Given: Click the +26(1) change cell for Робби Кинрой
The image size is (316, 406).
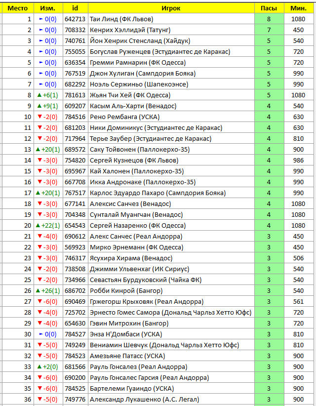Looking at the screenshot, I should click(x=48, y=291).
